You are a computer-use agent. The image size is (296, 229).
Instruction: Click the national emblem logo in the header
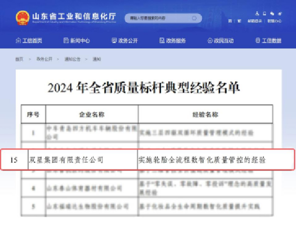click(23, 18)
